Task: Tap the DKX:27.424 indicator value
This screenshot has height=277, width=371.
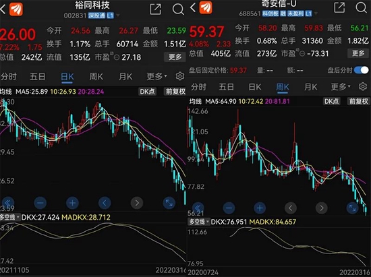Action: (x=40, y=217)
